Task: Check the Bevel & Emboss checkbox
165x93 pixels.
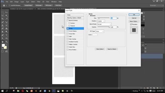Action: (68, 20)
